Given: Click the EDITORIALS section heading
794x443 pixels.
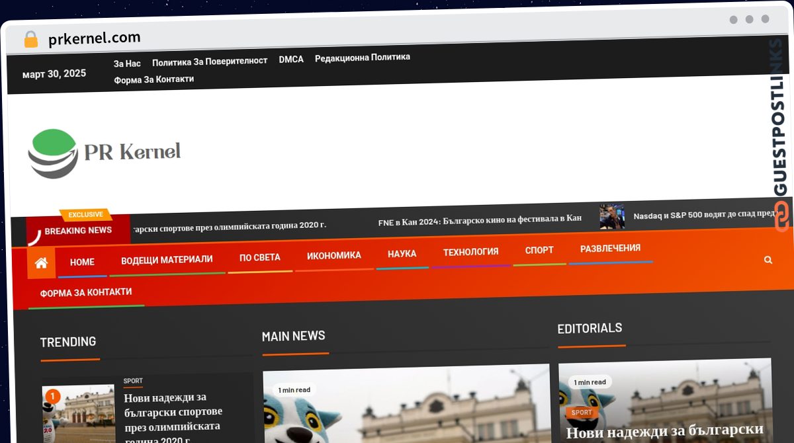Looking at the screenshot, I should [590, 328].
